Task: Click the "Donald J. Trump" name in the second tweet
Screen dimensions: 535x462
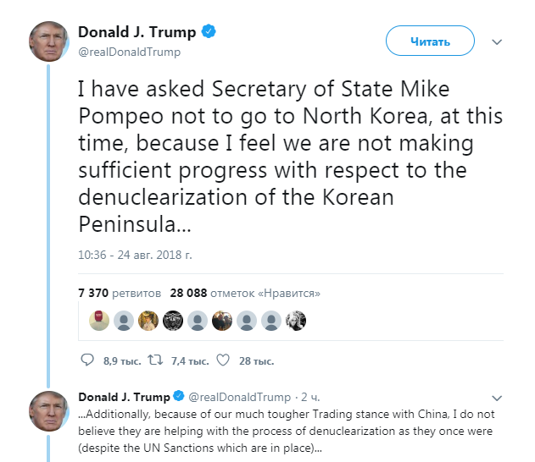Action: [x=124, y=396]
